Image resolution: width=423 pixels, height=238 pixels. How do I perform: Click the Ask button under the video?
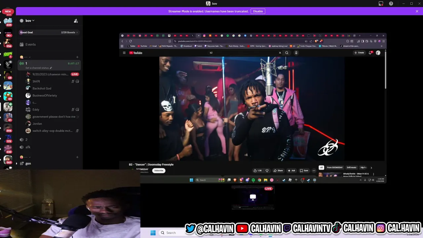click(291, 171)
